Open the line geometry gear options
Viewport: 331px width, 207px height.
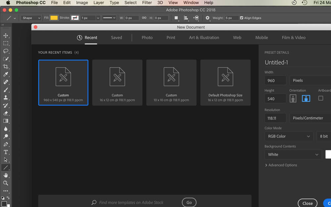(208, 18)
